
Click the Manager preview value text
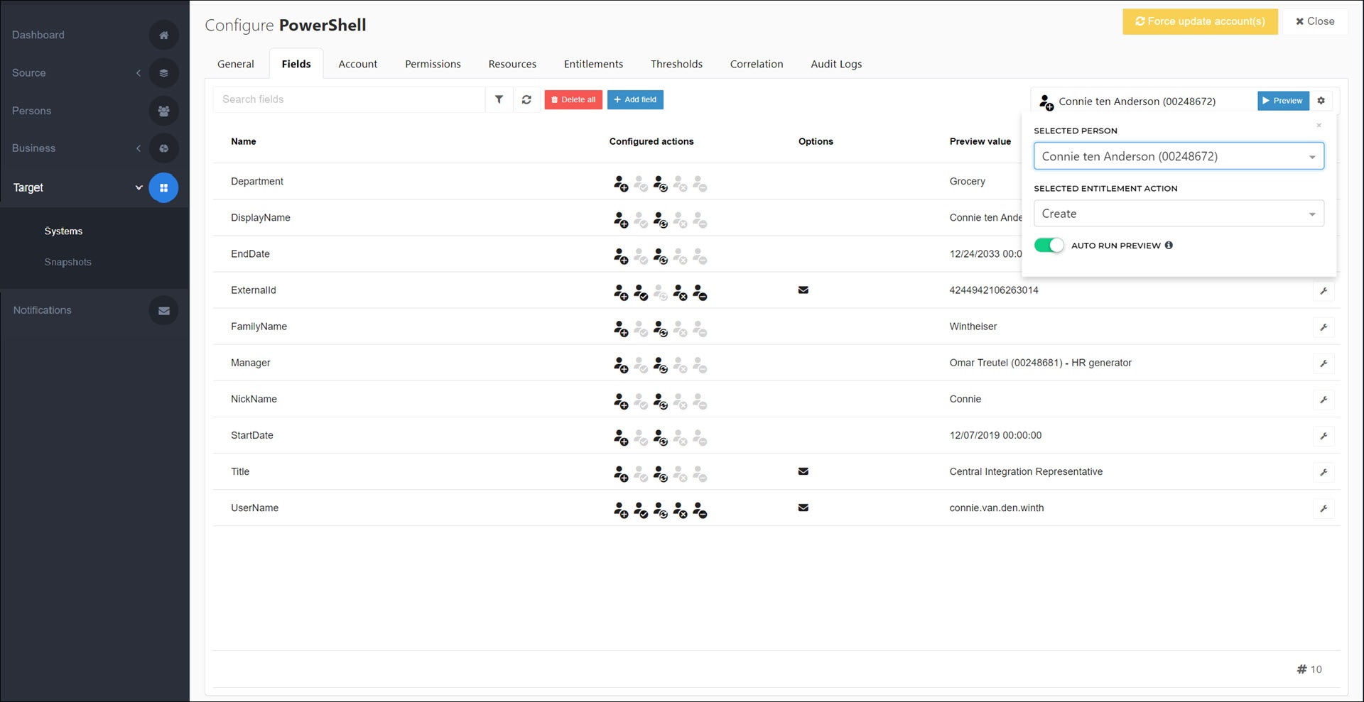1040,363
